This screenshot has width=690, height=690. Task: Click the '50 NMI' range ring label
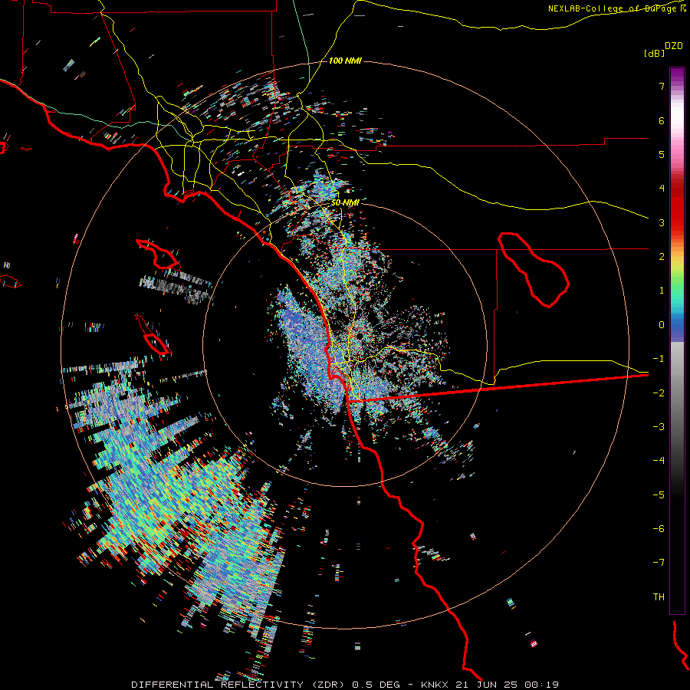[x=345, y=203]
